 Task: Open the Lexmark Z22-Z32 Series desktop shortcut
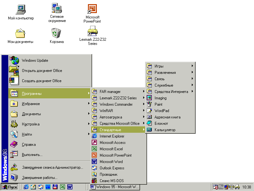tap(93, 36)
